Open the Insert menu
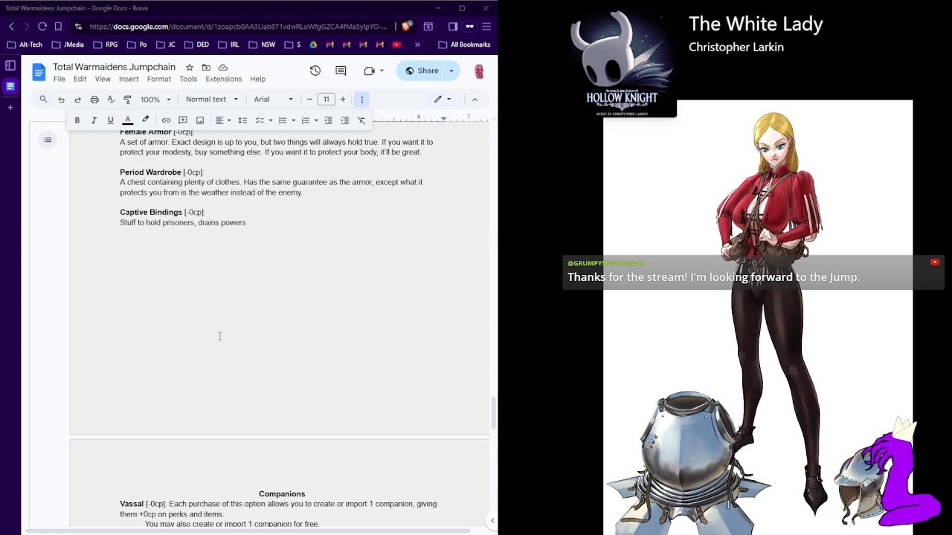Viewport: 952px width, 535px height. coord(129,79)
